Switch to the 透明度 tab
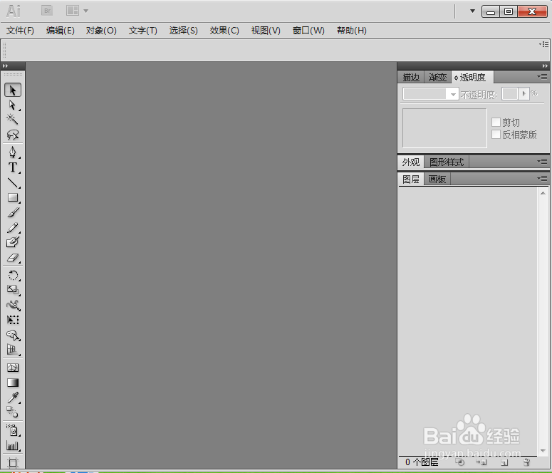This screenshot has width=552, height=473. click(x=472, y=77)
